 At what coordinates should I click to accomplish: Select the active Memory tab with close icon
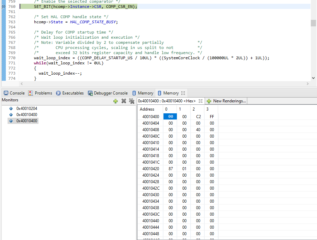(x=171, y=93)
